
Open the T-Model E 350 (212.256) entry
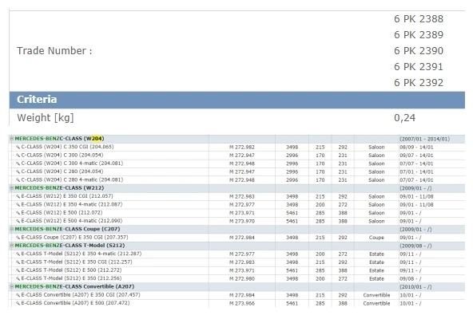pos(71,278)
